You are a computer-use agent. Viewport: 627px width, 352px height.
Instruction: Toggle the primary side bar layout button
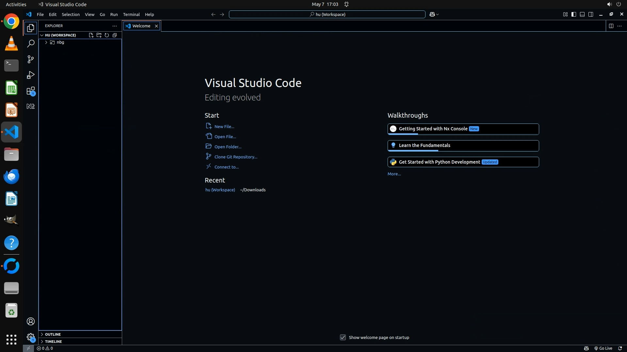[x=574, y=14]
